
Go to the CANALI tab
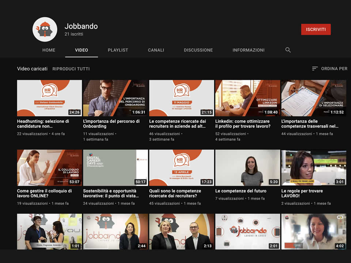(156, 50)
